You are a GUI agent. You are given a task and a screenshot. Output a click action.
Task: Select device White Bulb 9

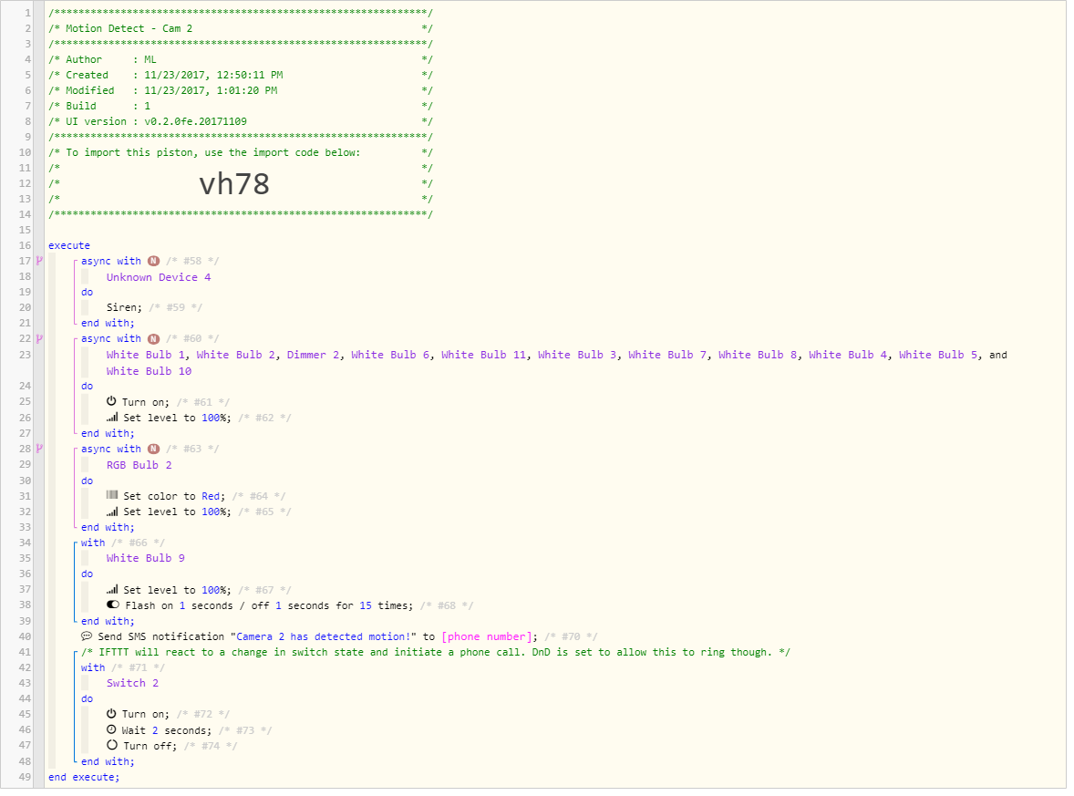[145, 558]
